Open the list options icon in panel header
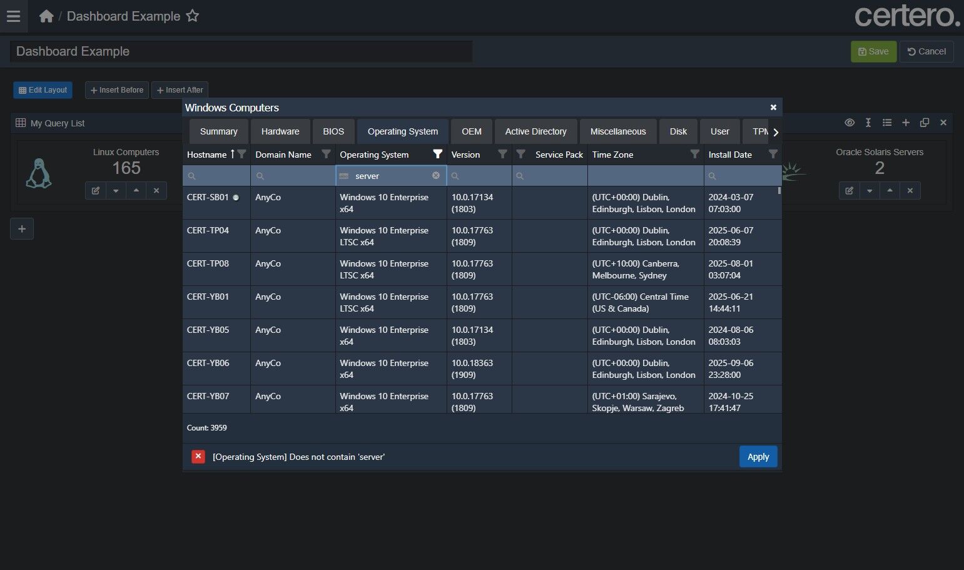Image resolution: width=964 pixels, height=570 pixels. pyautogui.click(x=886, y=123)
